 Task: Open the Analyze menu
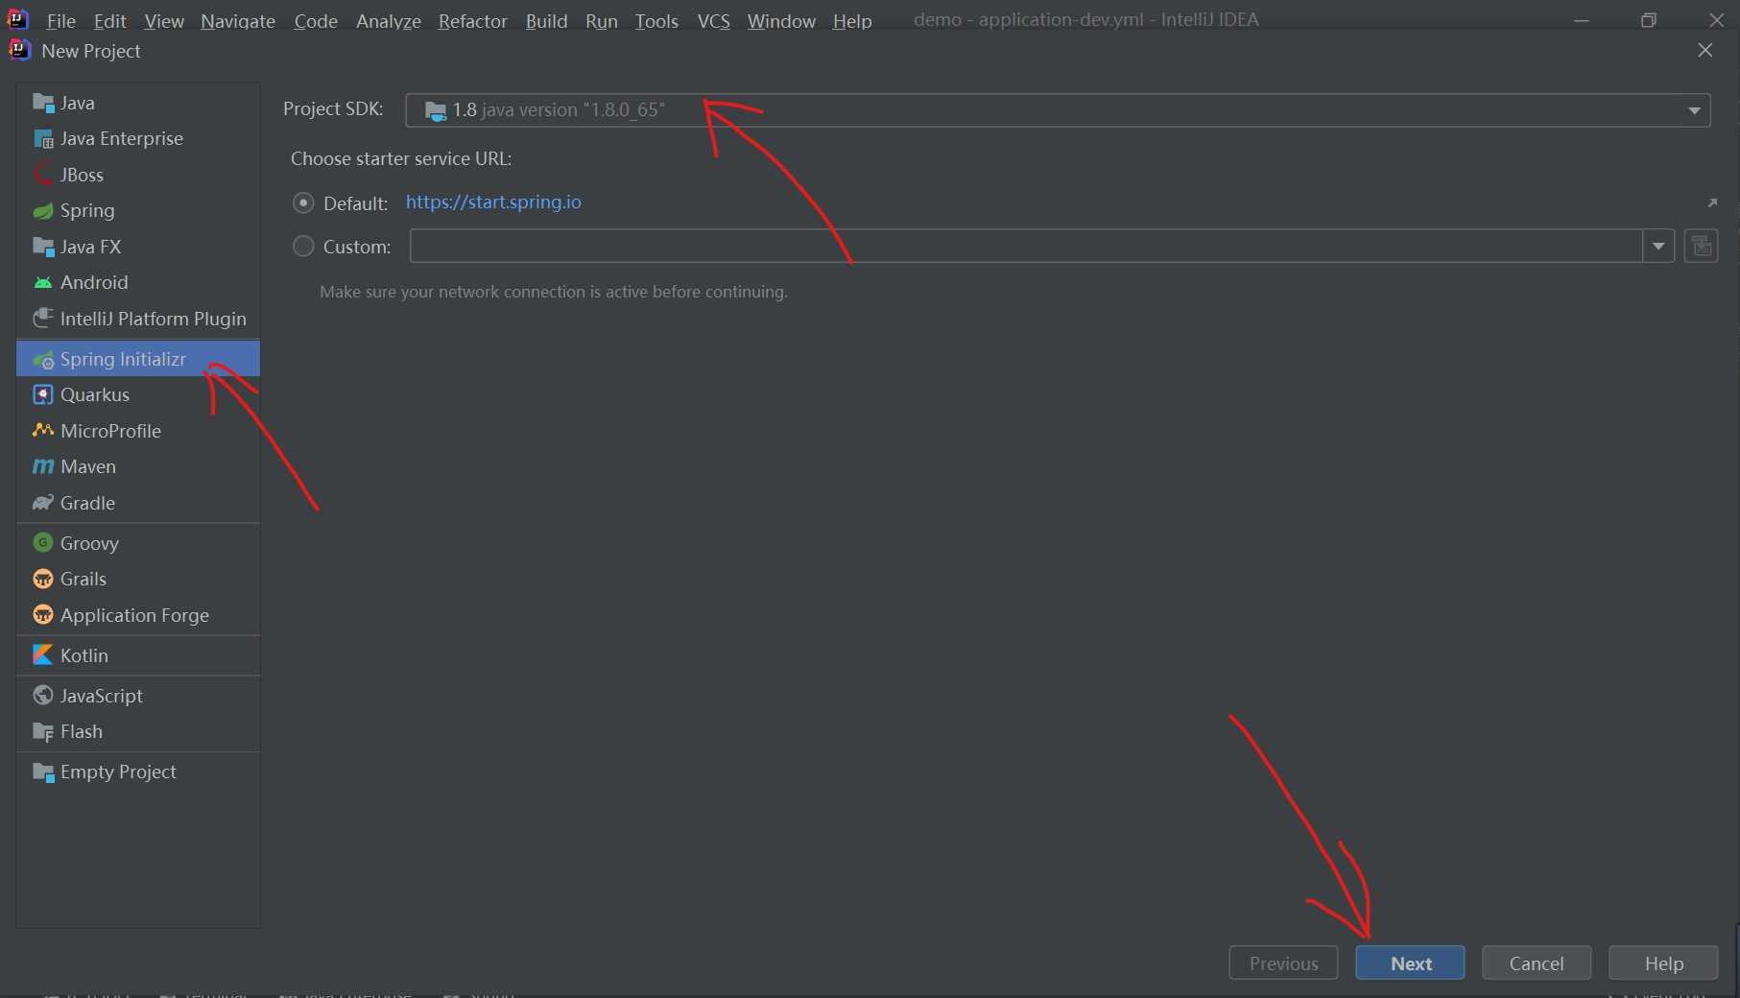point(389,20)
